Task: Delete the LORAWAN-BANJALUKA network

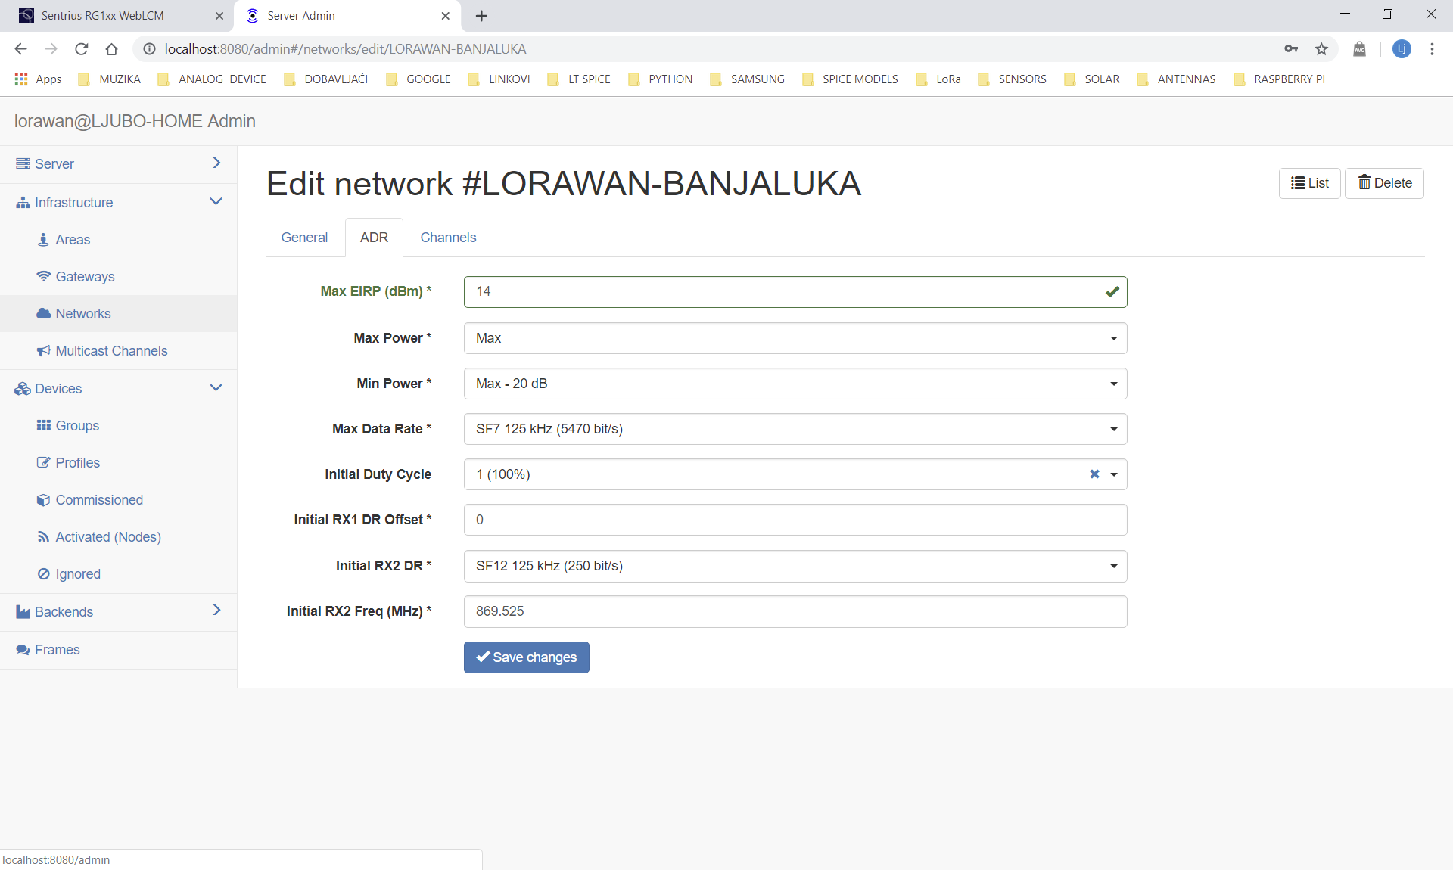Action: pos(1384,182)
